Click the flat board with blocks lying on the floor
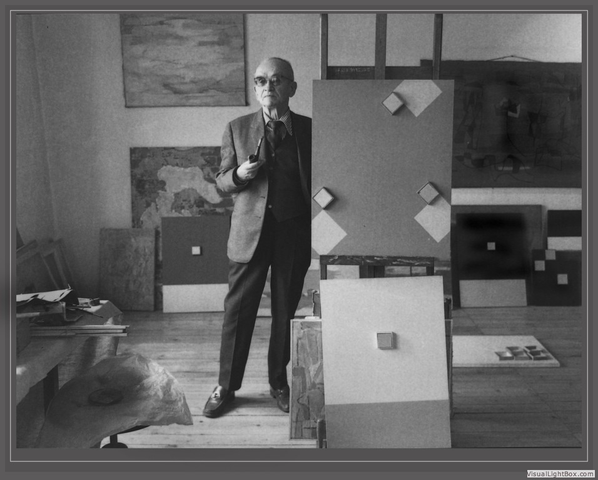The image size is (598, 480). click(504, 352)
